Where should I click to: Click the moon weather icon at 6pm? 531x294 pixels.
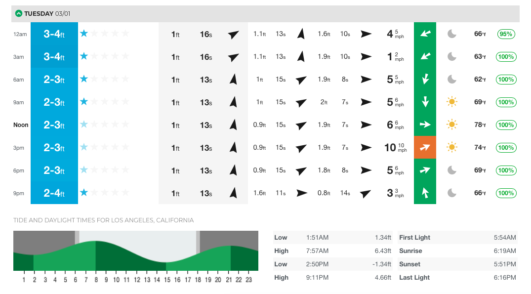(x=451, y=170)
